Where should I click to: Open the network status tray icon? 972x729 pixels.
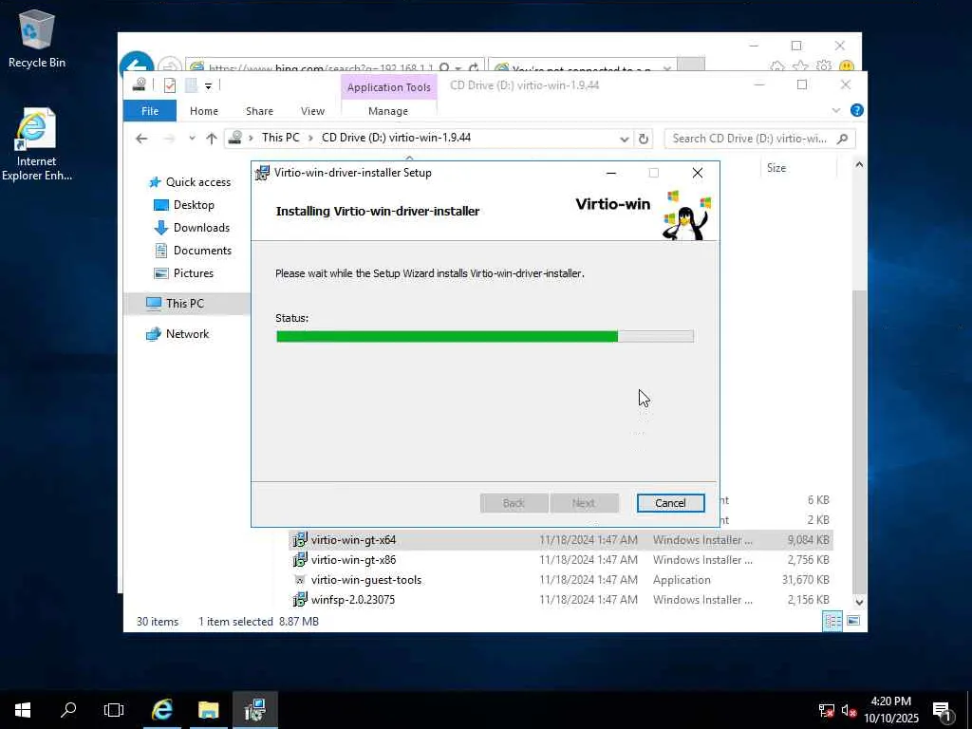pyautogui.click(x=827, y=710)
